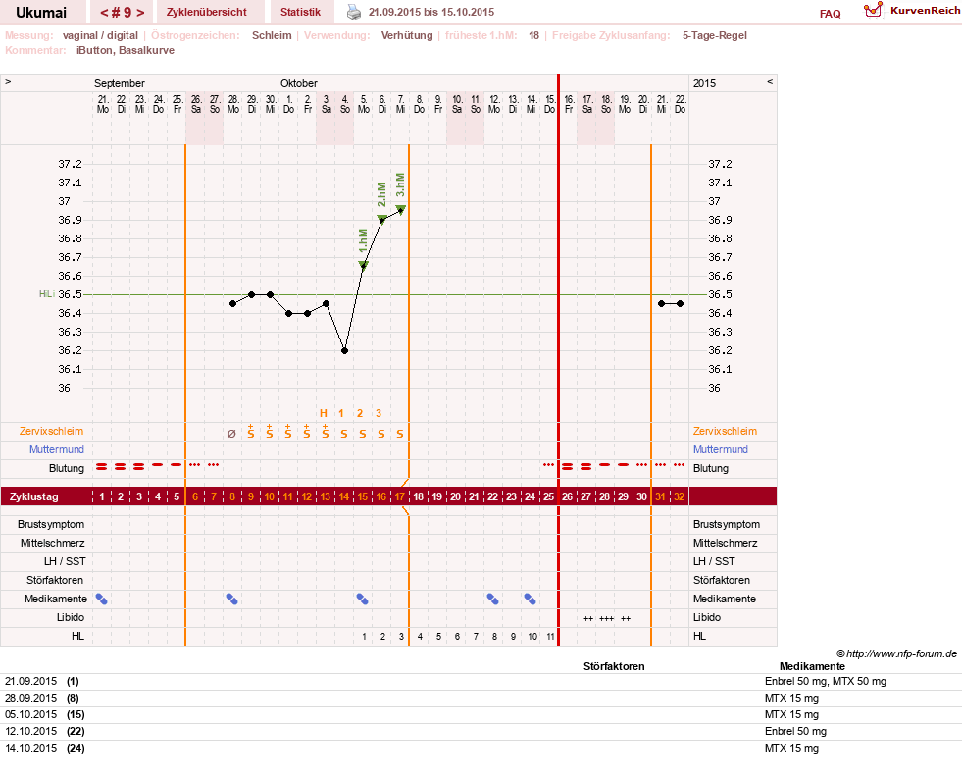Click the Störfaktoren table column header
Screen dimensions: 962x783
point(614,666)
